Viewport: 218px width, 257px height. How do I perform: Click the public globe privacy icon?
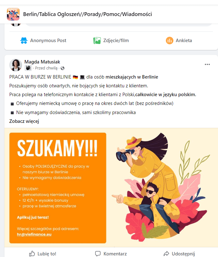[x=63, y=68]
